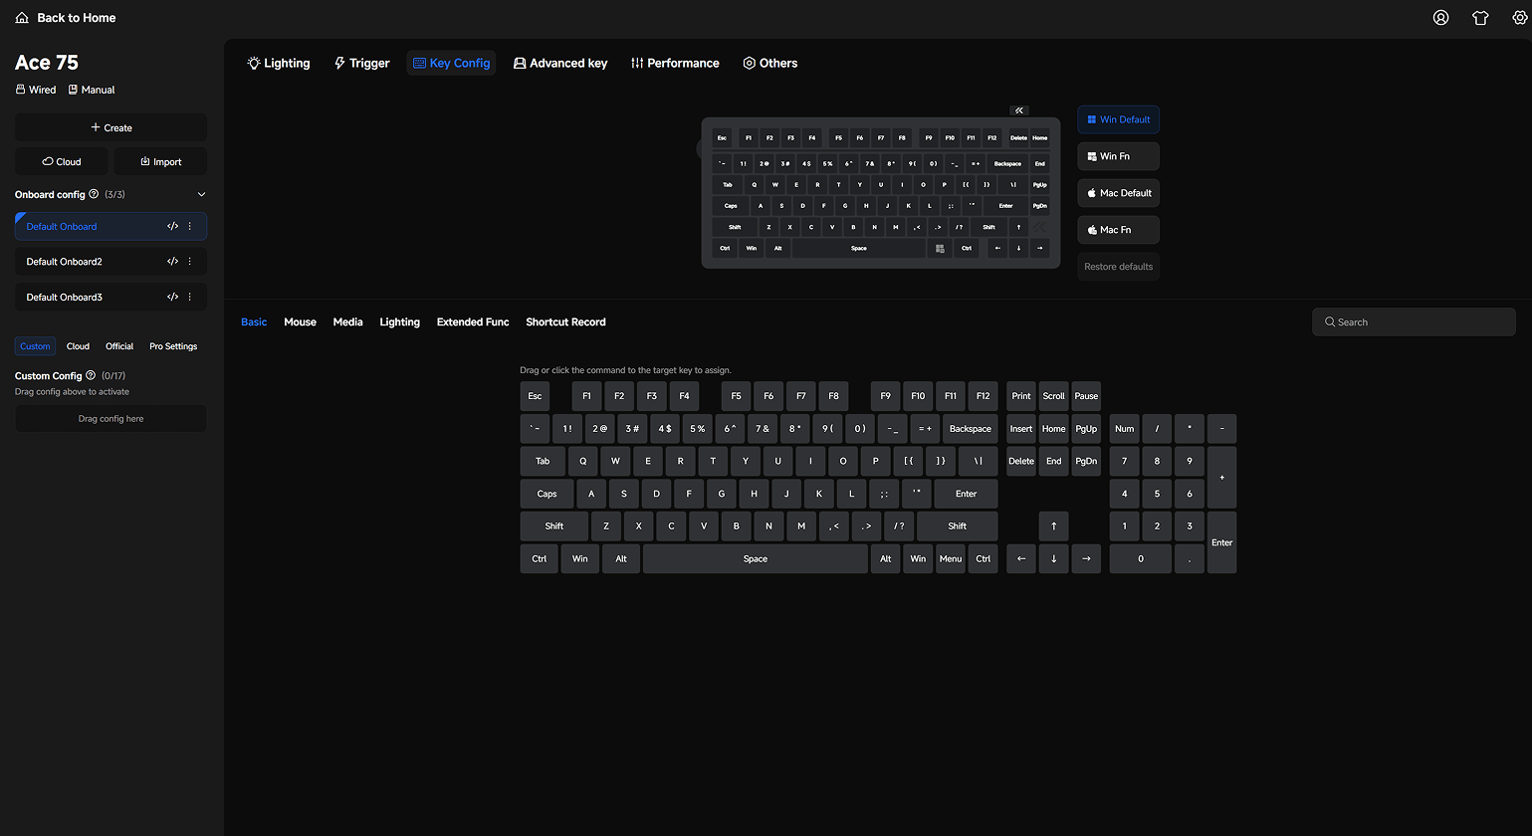
Task: Open code view for Default Onboard3
Action: click(x=172, y=297)
